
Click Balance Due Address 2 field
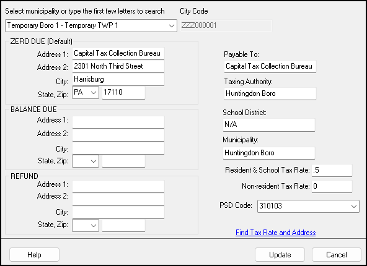point(118,135)
